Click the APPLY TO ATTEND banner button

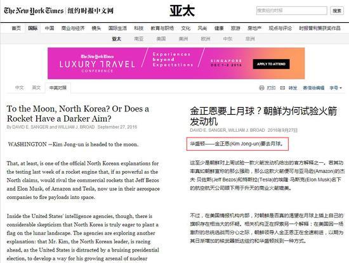271,64
